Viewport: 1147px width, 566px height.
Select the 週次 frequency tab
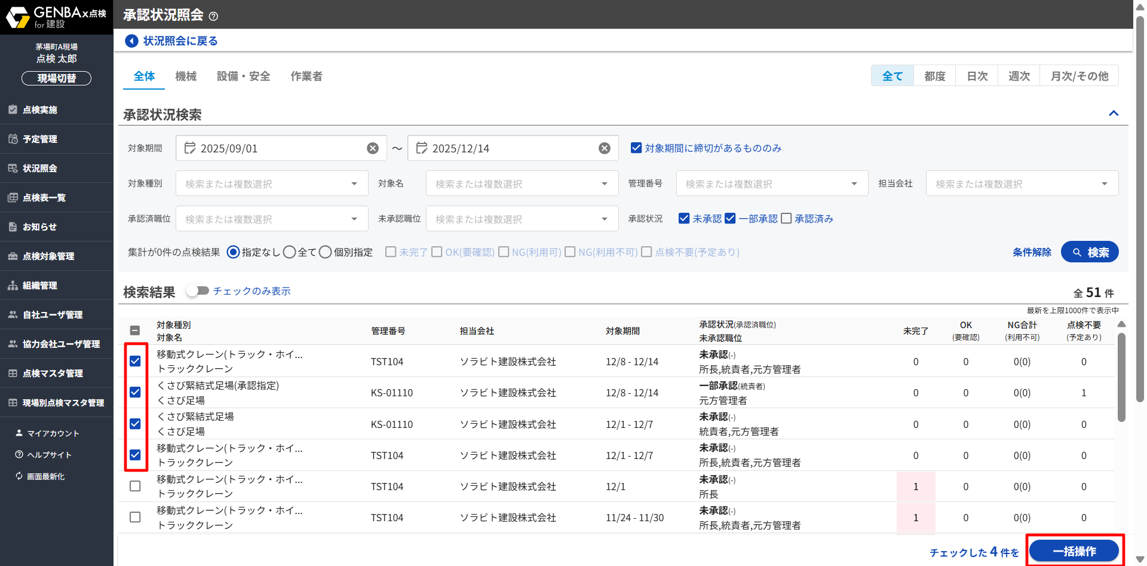tap(1019, 76)
